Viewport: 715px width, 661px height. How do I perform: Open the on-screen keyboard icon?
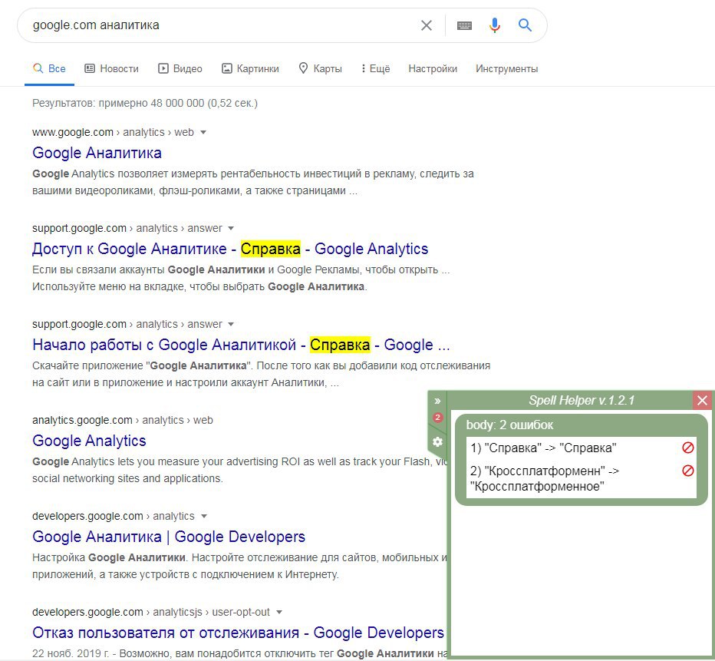464,25
